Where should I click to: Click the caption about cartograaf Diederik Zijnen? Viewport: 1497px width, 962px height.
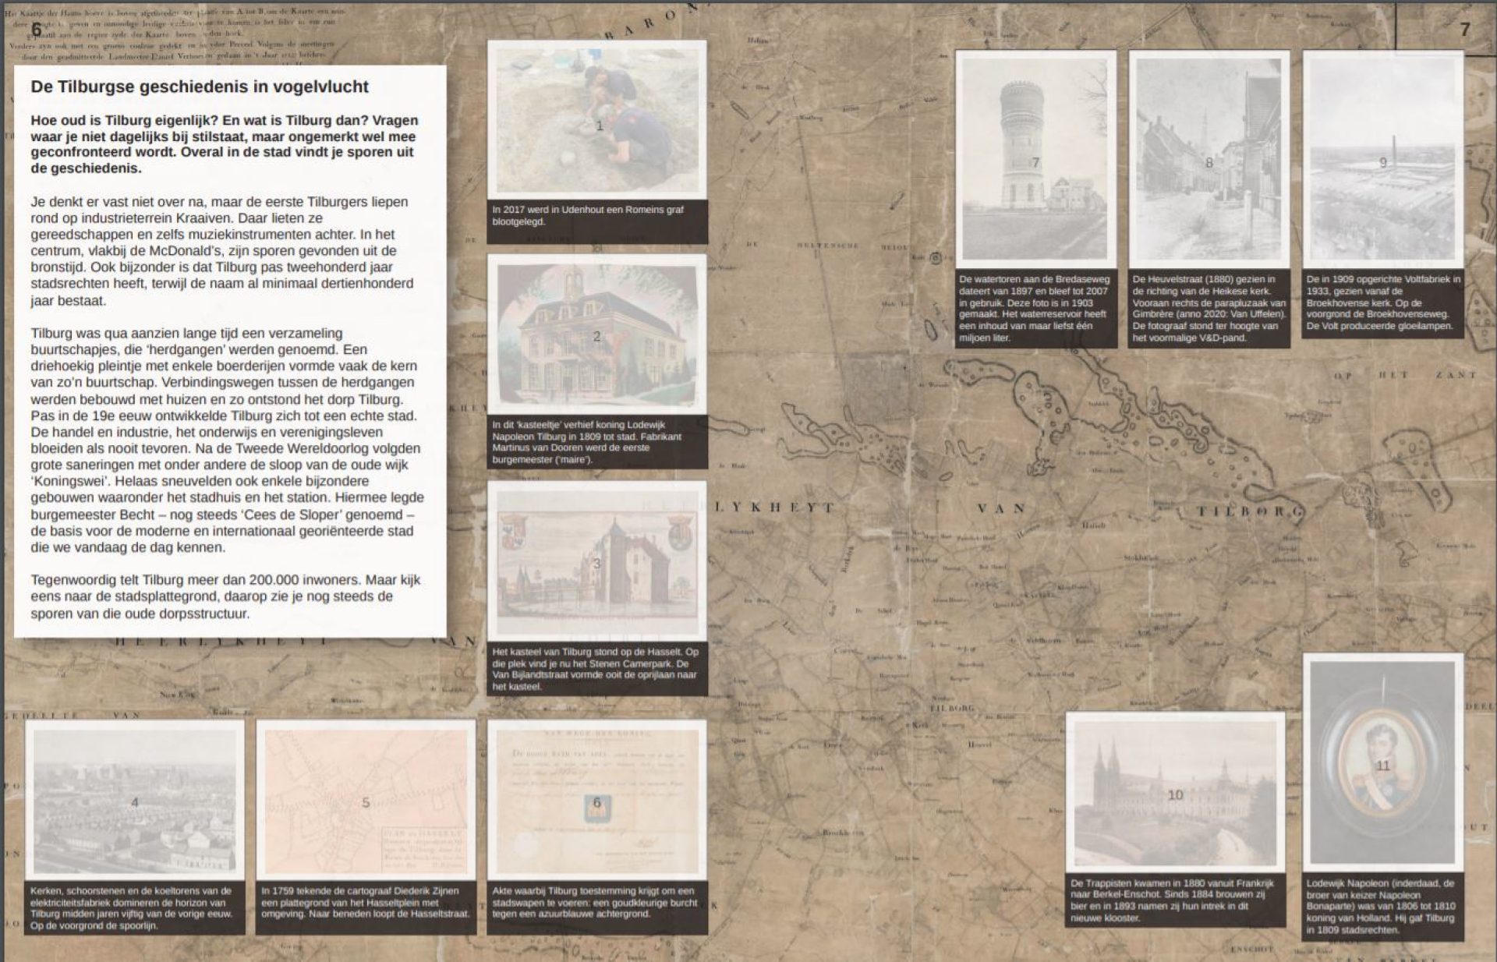366,907
